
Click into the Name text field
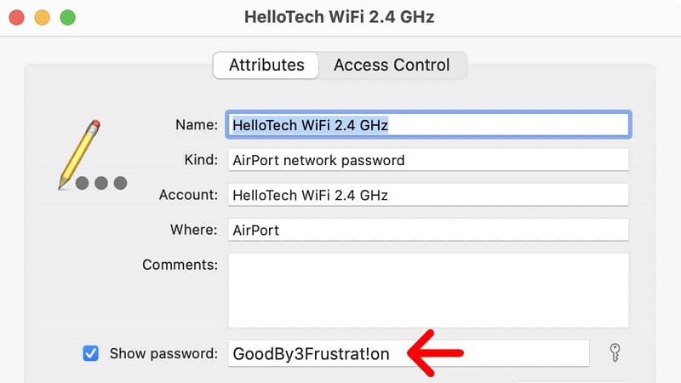point(428,125)
